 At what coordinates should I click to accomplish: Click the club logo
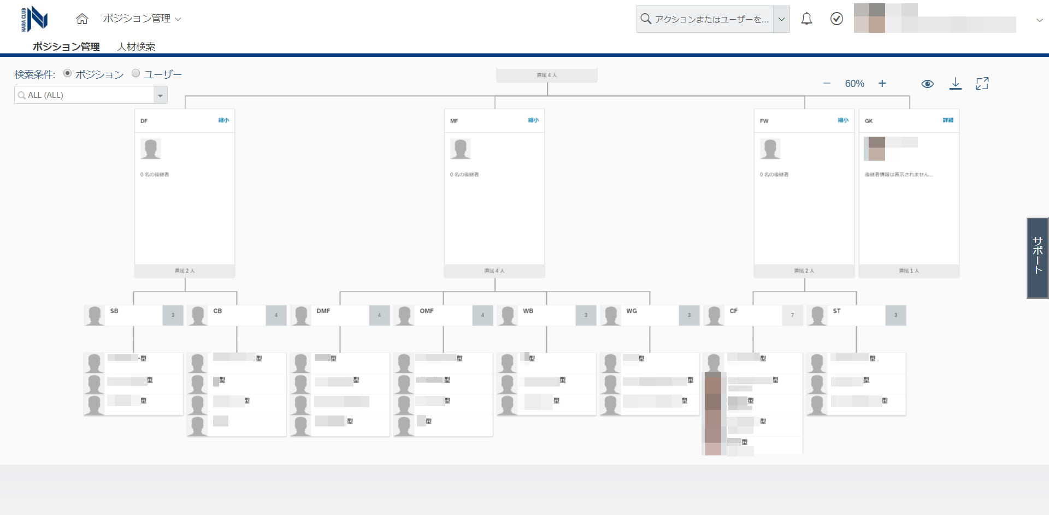pyautogui.click(x=34, y=19)
